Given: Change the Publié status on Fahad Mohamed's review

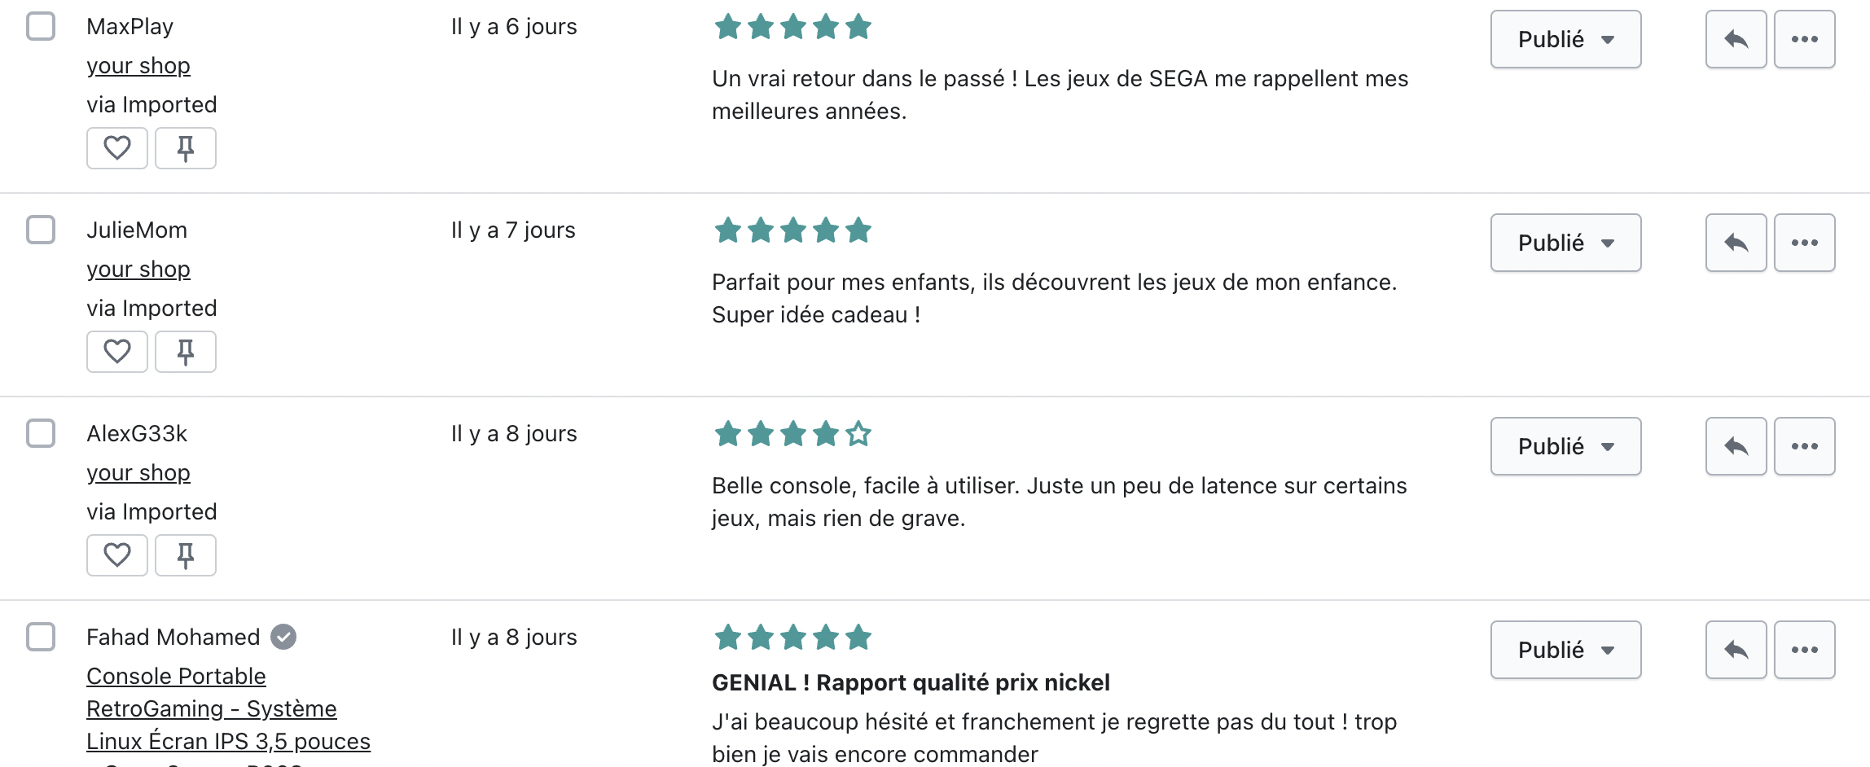Looking at the screenshot, I should click(x=1565, y=650).
